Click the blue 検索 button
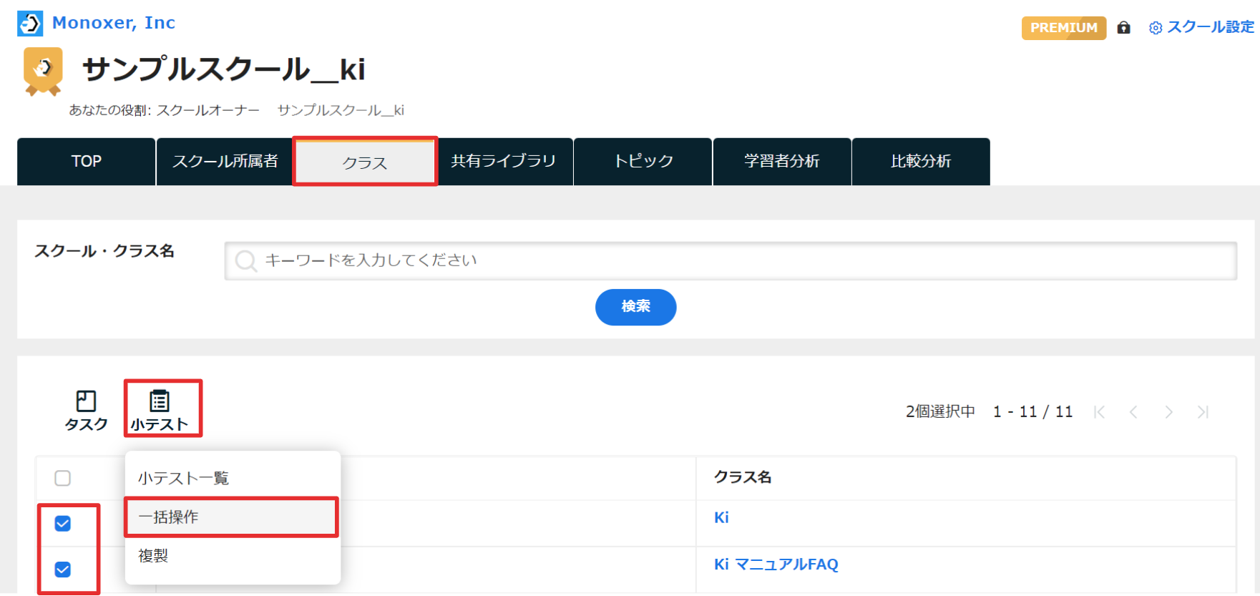 635,307
